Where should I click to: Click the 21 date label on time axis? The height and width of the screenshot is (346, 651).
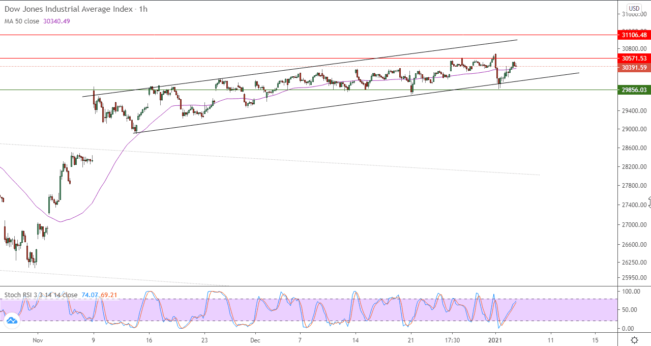pos(411,339)
